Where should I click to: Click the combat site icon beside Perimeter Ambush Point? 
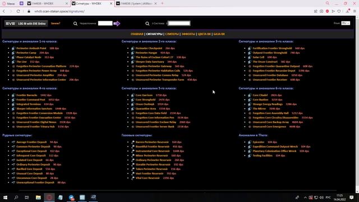[x=13, y=48]
